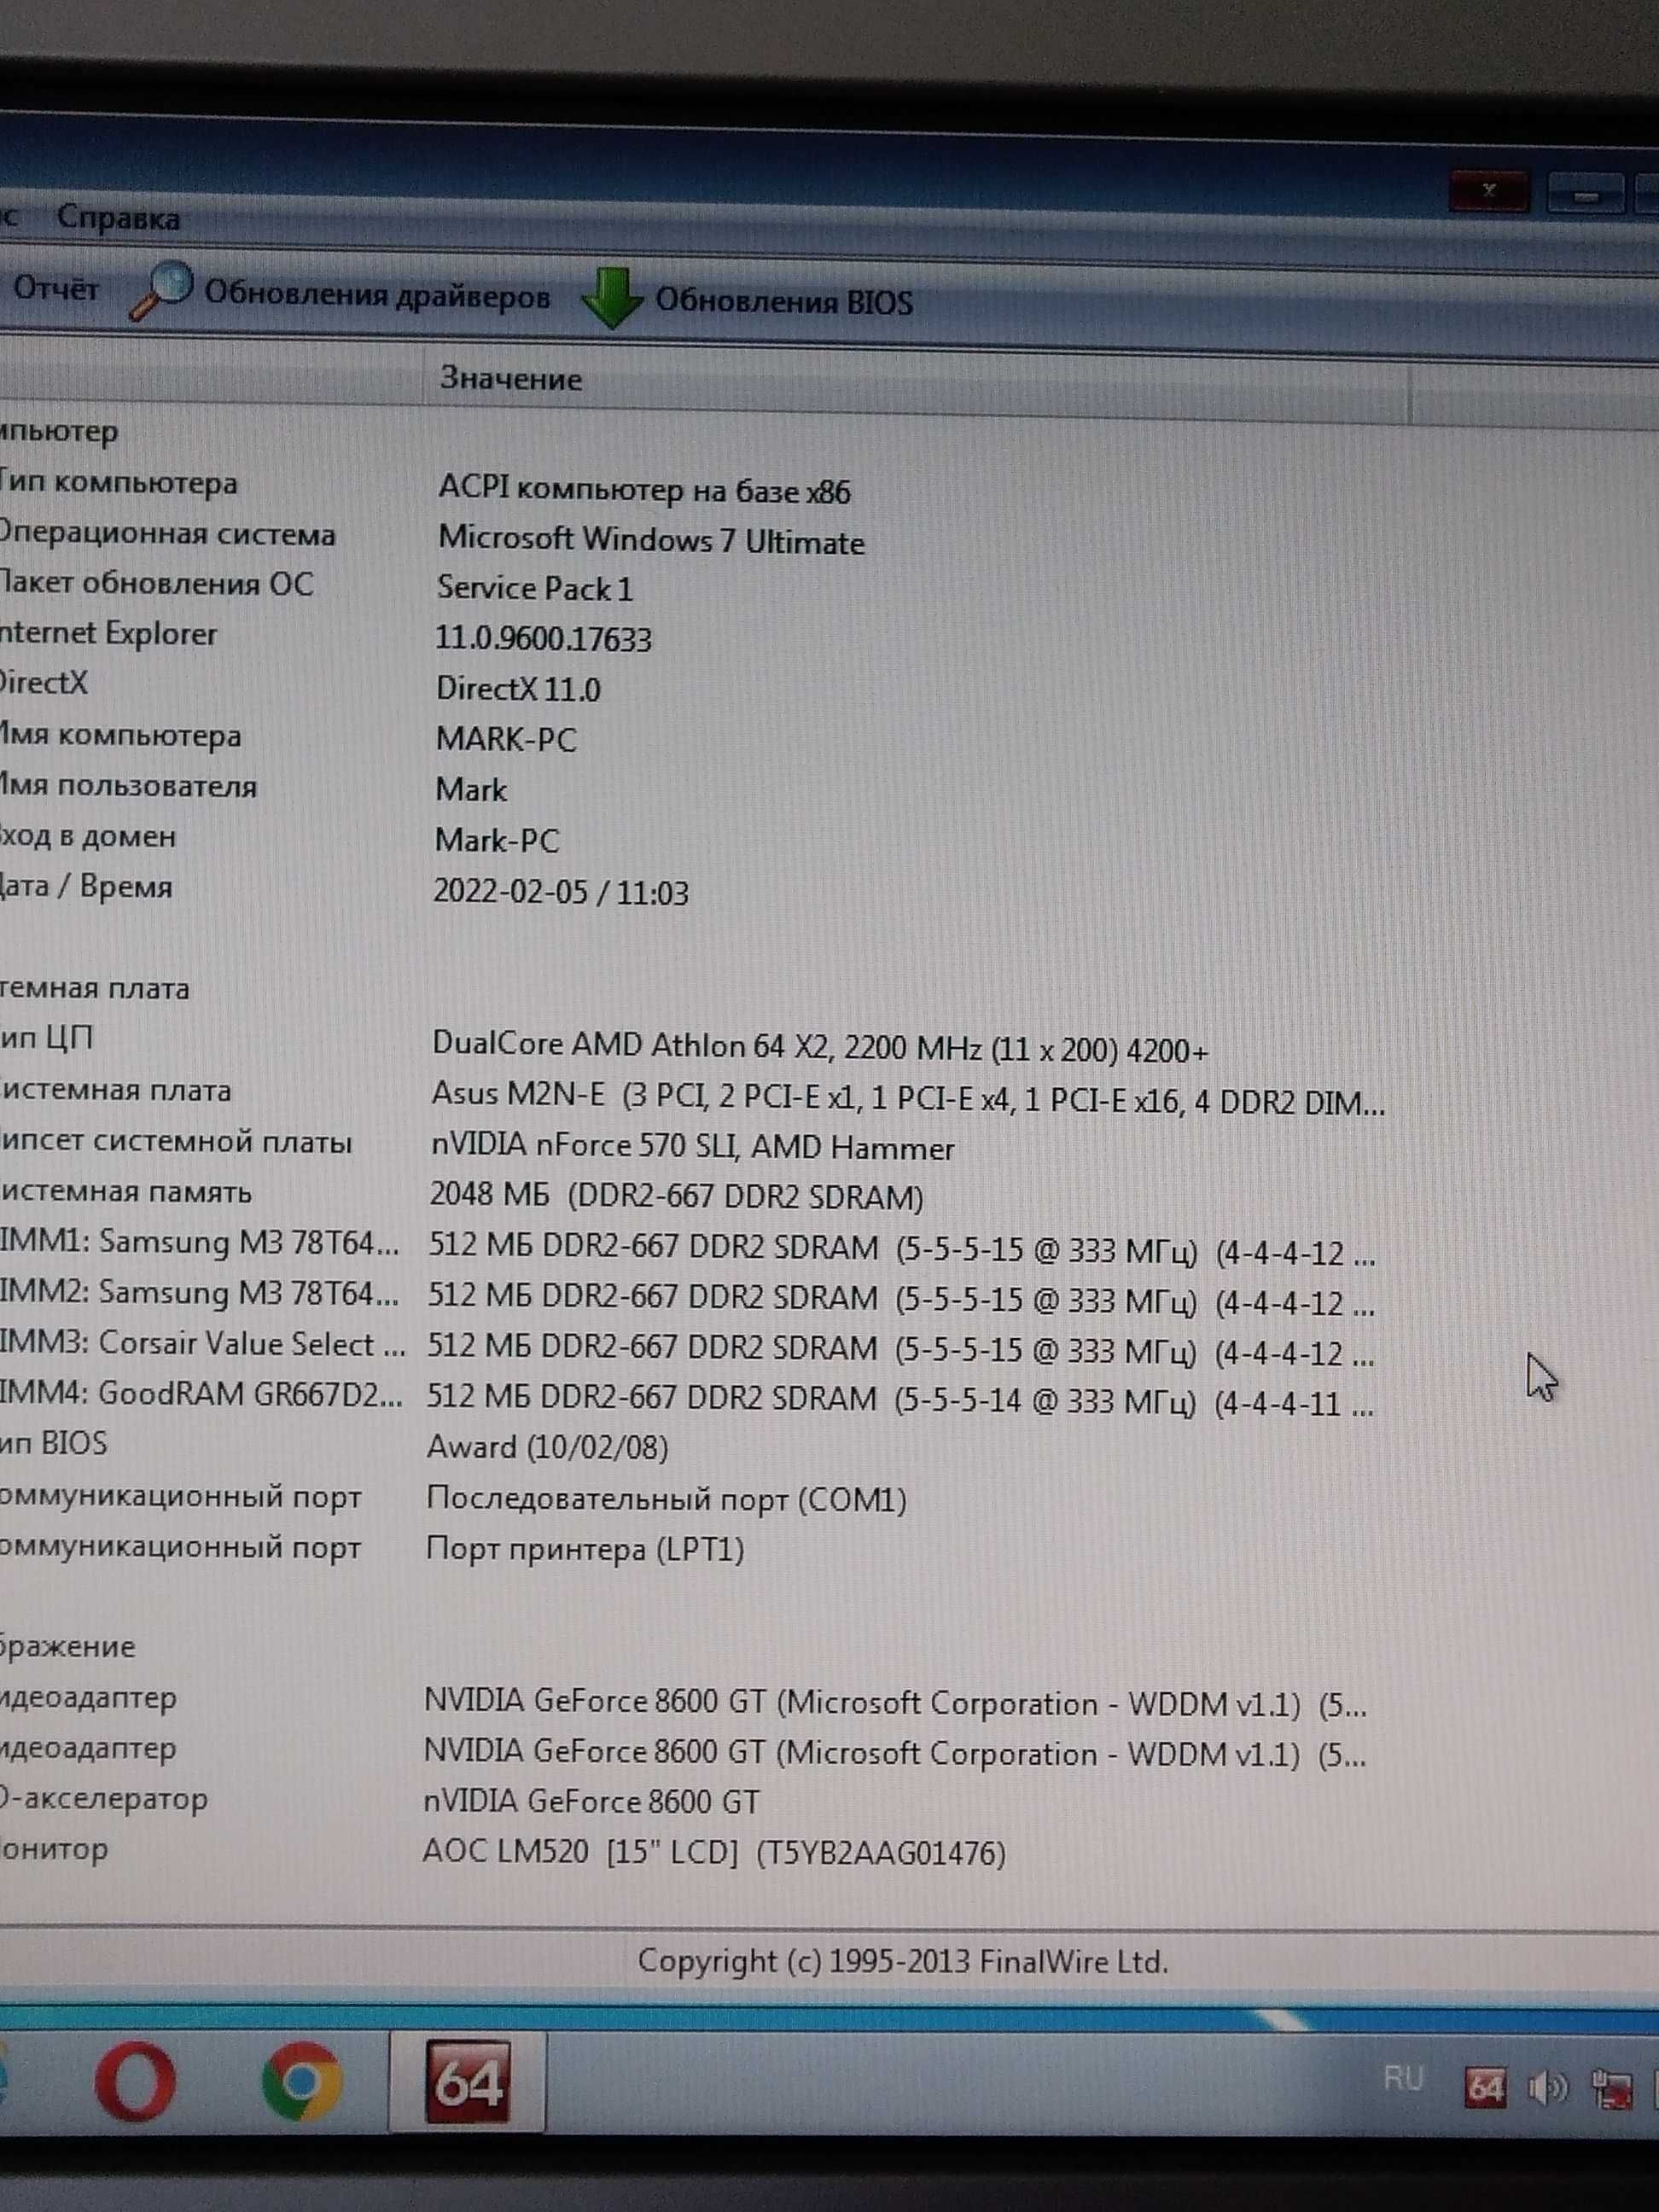The image size is (1659, 2212).
Task: Click the FinalWire copyright status text
Action: click(x=903, y=1961)
